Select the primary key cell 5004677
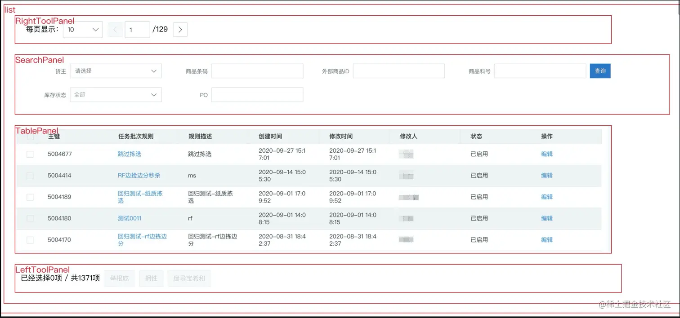Image resolution: width=680 pixels, height=318 pixels. (60, 154)
